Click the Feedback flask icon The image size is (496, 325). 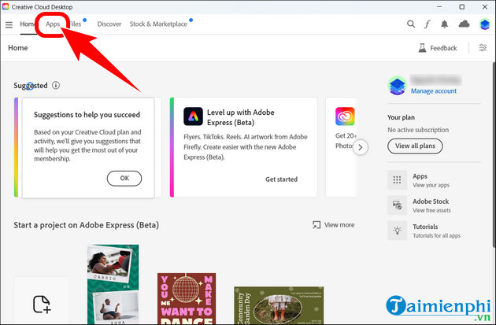click(422, 48)
